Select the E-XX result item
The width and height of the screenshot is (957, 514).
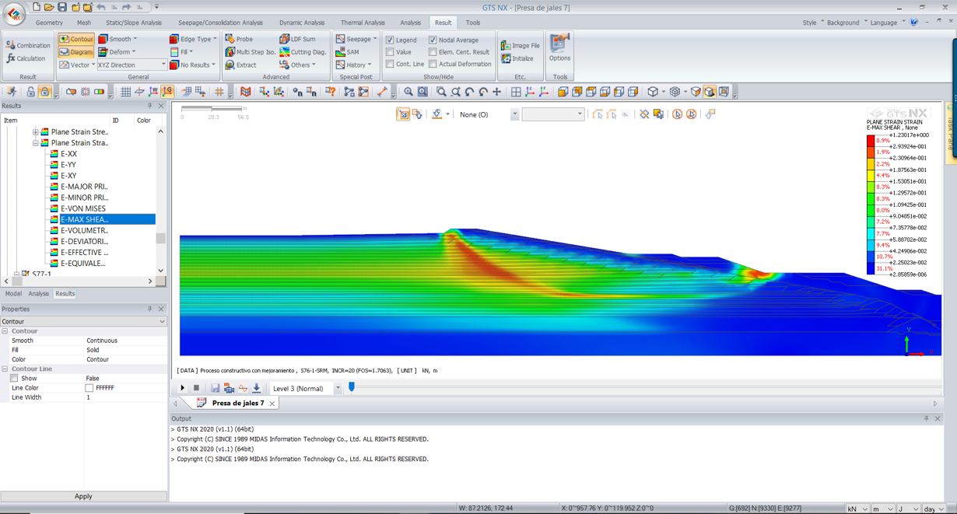(x=68, y=154)
